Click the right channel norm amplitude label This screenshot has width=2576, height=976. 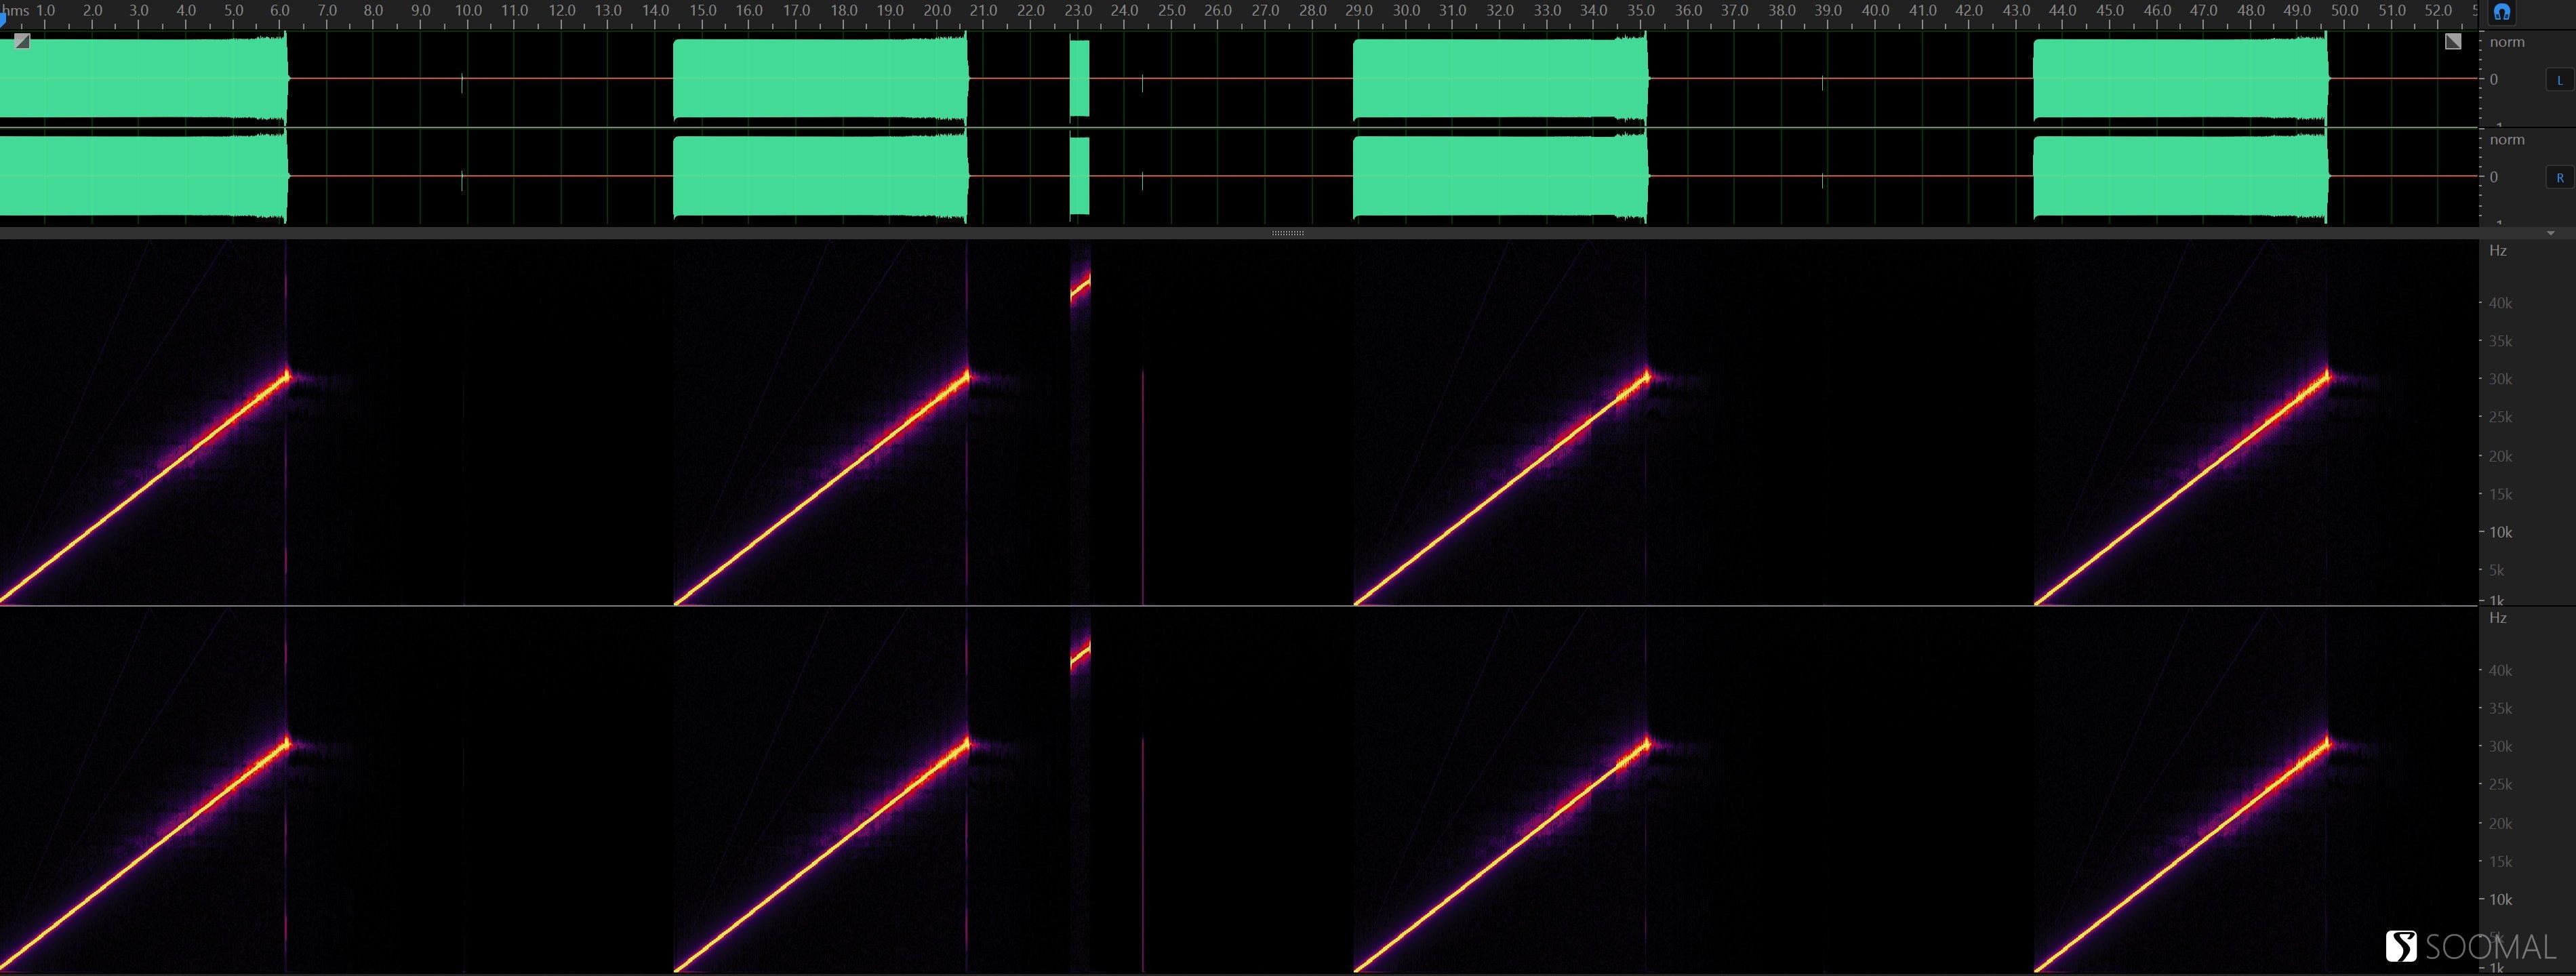(2507, 140)
